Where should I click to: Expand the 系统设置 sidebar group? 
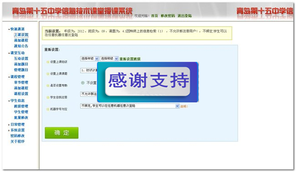16,130
